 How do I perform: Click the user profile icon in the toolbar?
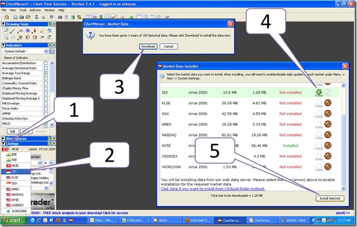pos(37,17)
